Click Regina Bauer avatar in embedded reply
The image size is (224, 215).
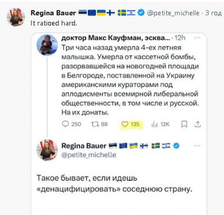[47, 150]
